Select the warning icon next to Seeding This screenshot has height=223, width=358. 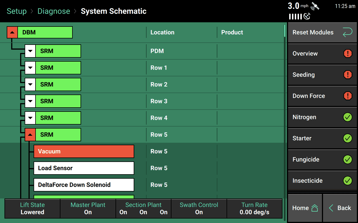click(x=348, y=75)
